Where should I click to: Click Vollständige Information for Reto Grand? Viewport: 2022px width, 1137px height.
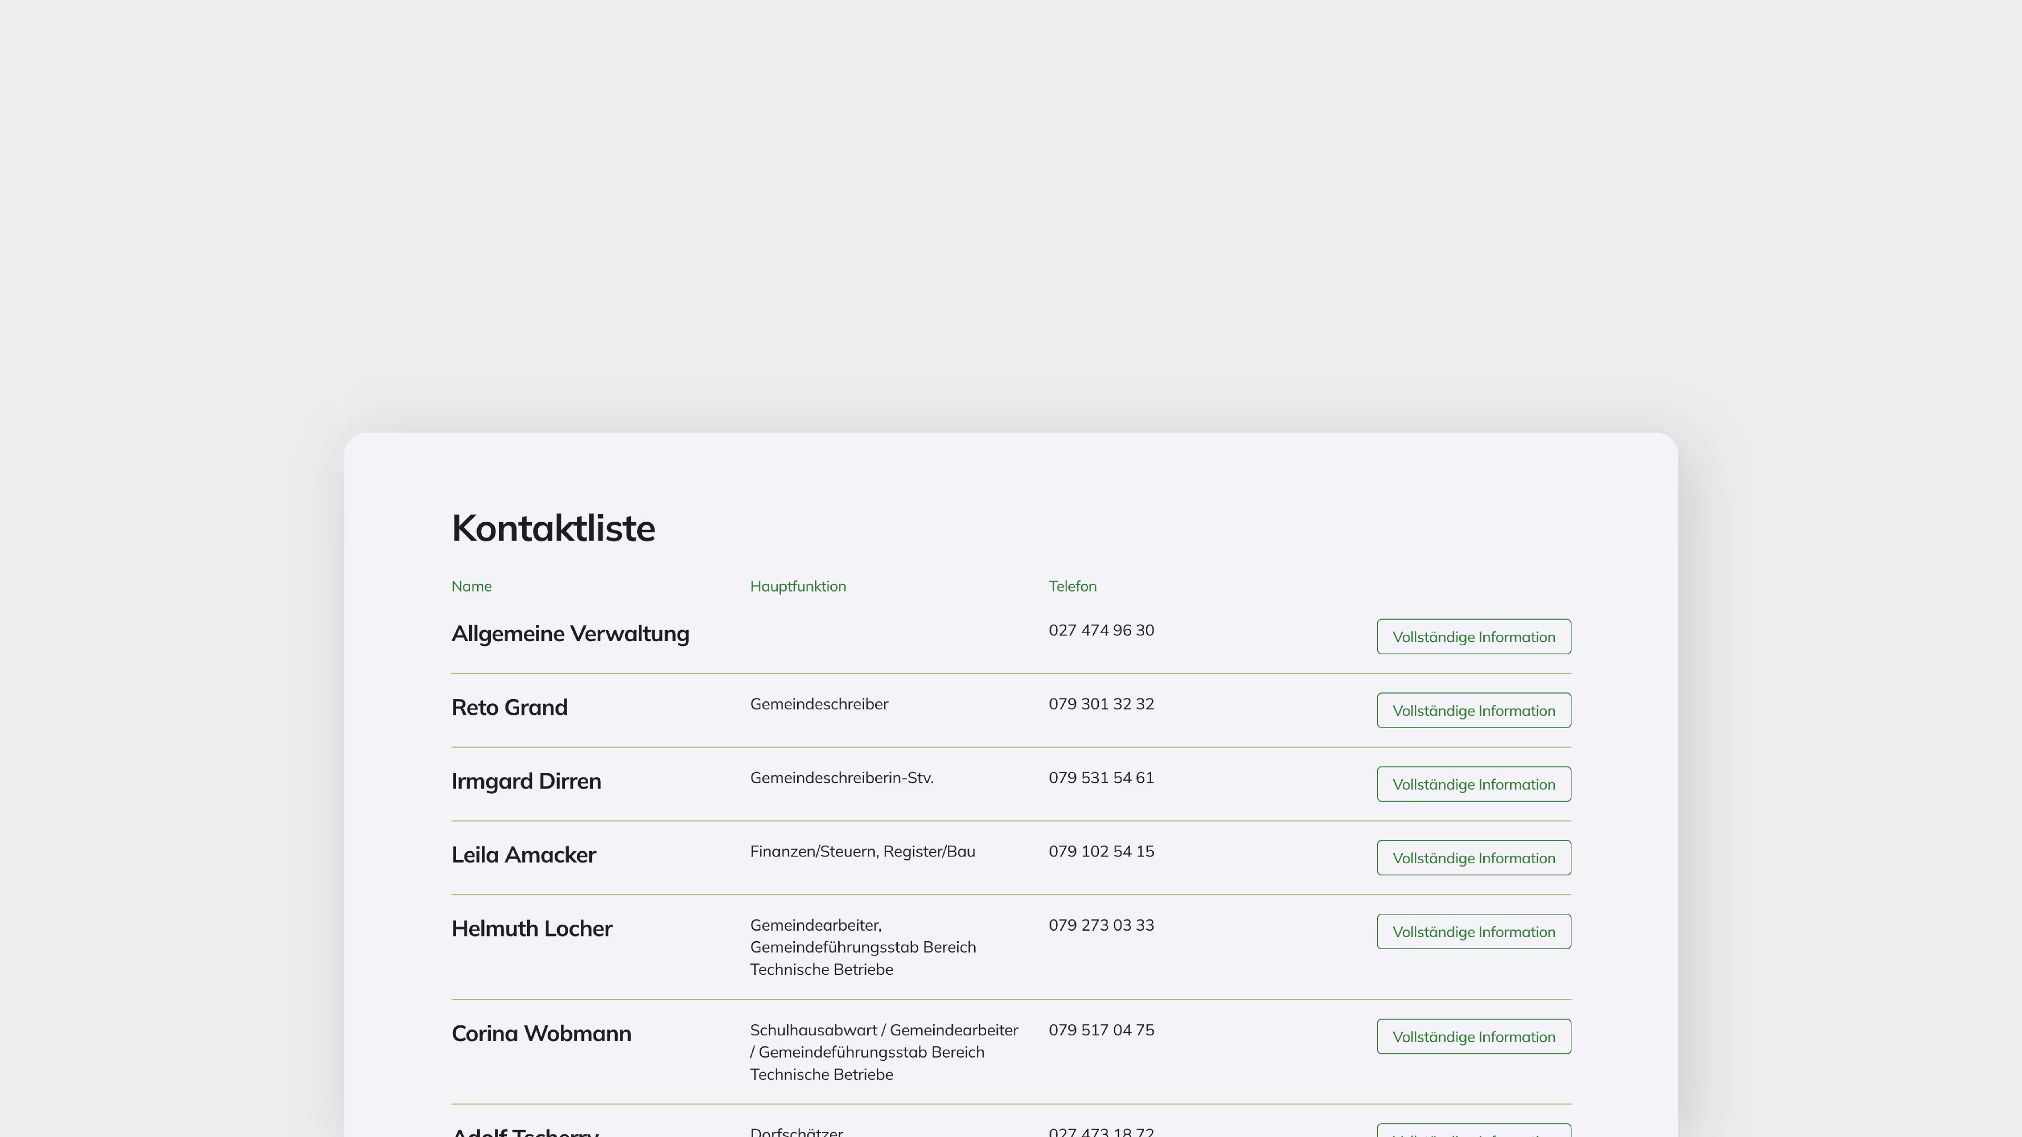tap(1473, 710)
